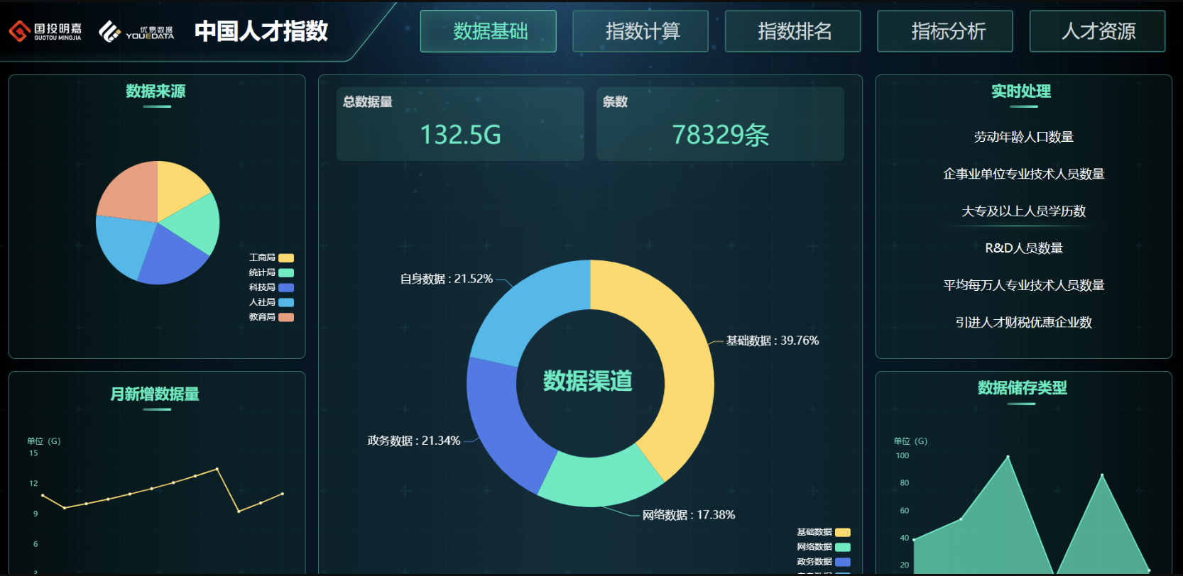Select R&D人员数量 item
The height and width of the screenshot is (576, 1183).
point(1023,248)
